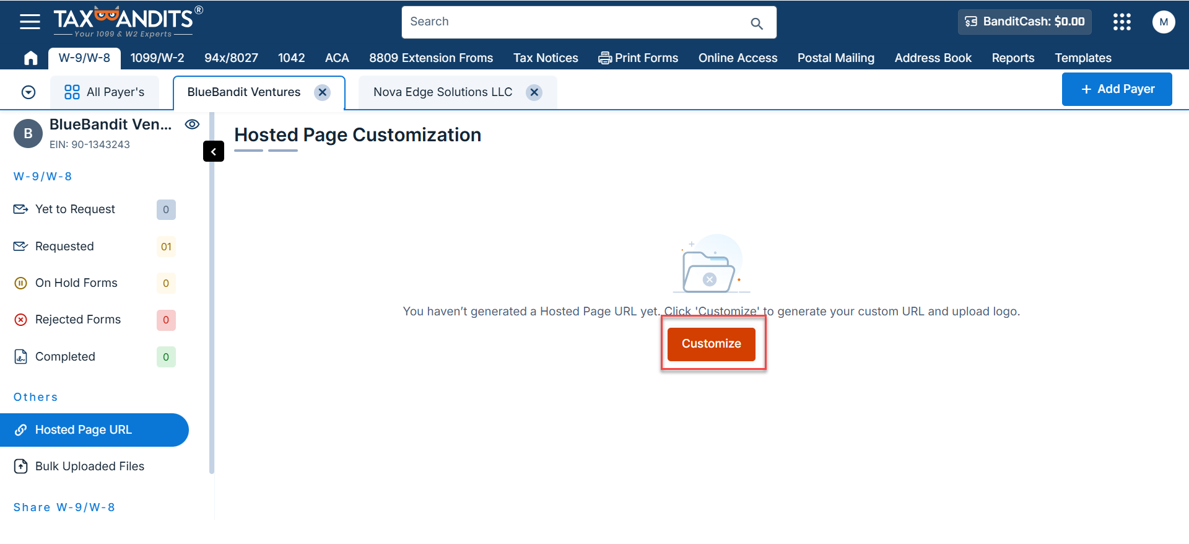Click the Completed count badge
The height and width of the screenshot is (544, 1189).
[x=166, y=357]
